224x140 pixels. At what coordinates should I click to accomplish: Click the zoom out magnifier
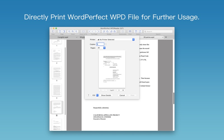click(x=69, y=31)
